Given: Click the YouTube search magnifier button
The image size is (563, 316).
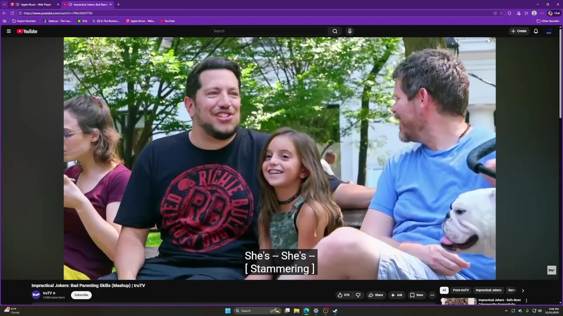Looking at the screenshot, I should [x=335, y=31].
